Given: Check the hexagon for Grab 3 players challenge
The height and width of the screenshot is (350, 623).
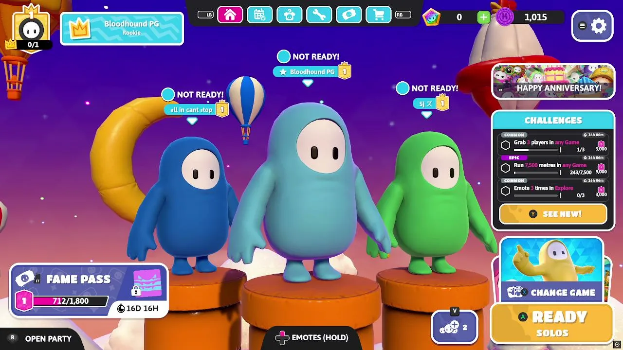Looking at the screenshot, I should pos(506,145).
